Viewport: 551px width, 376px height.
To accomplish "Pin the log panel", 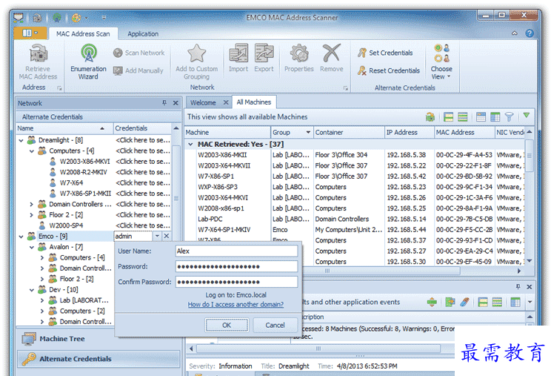I will 518,287.
